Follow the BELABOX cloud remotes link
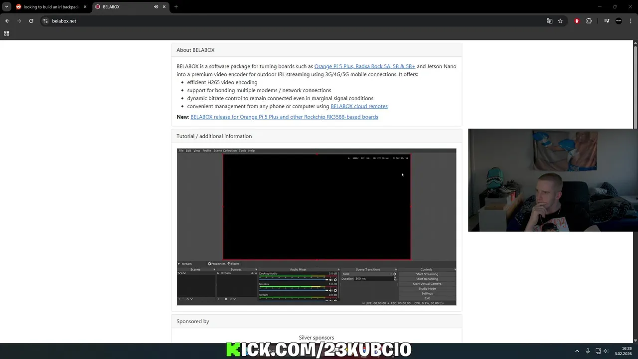 (359, 106)
